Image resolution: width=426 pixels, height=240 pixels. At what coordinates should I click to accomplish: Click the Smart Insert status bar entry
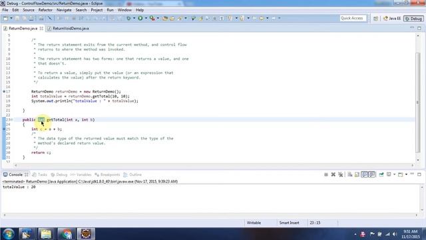click(290, 223)
